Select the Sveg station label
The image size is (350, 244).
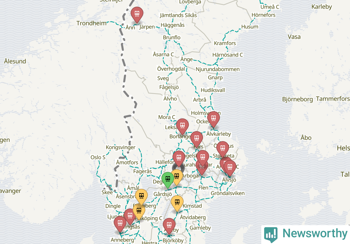click(x=163, y=78)
